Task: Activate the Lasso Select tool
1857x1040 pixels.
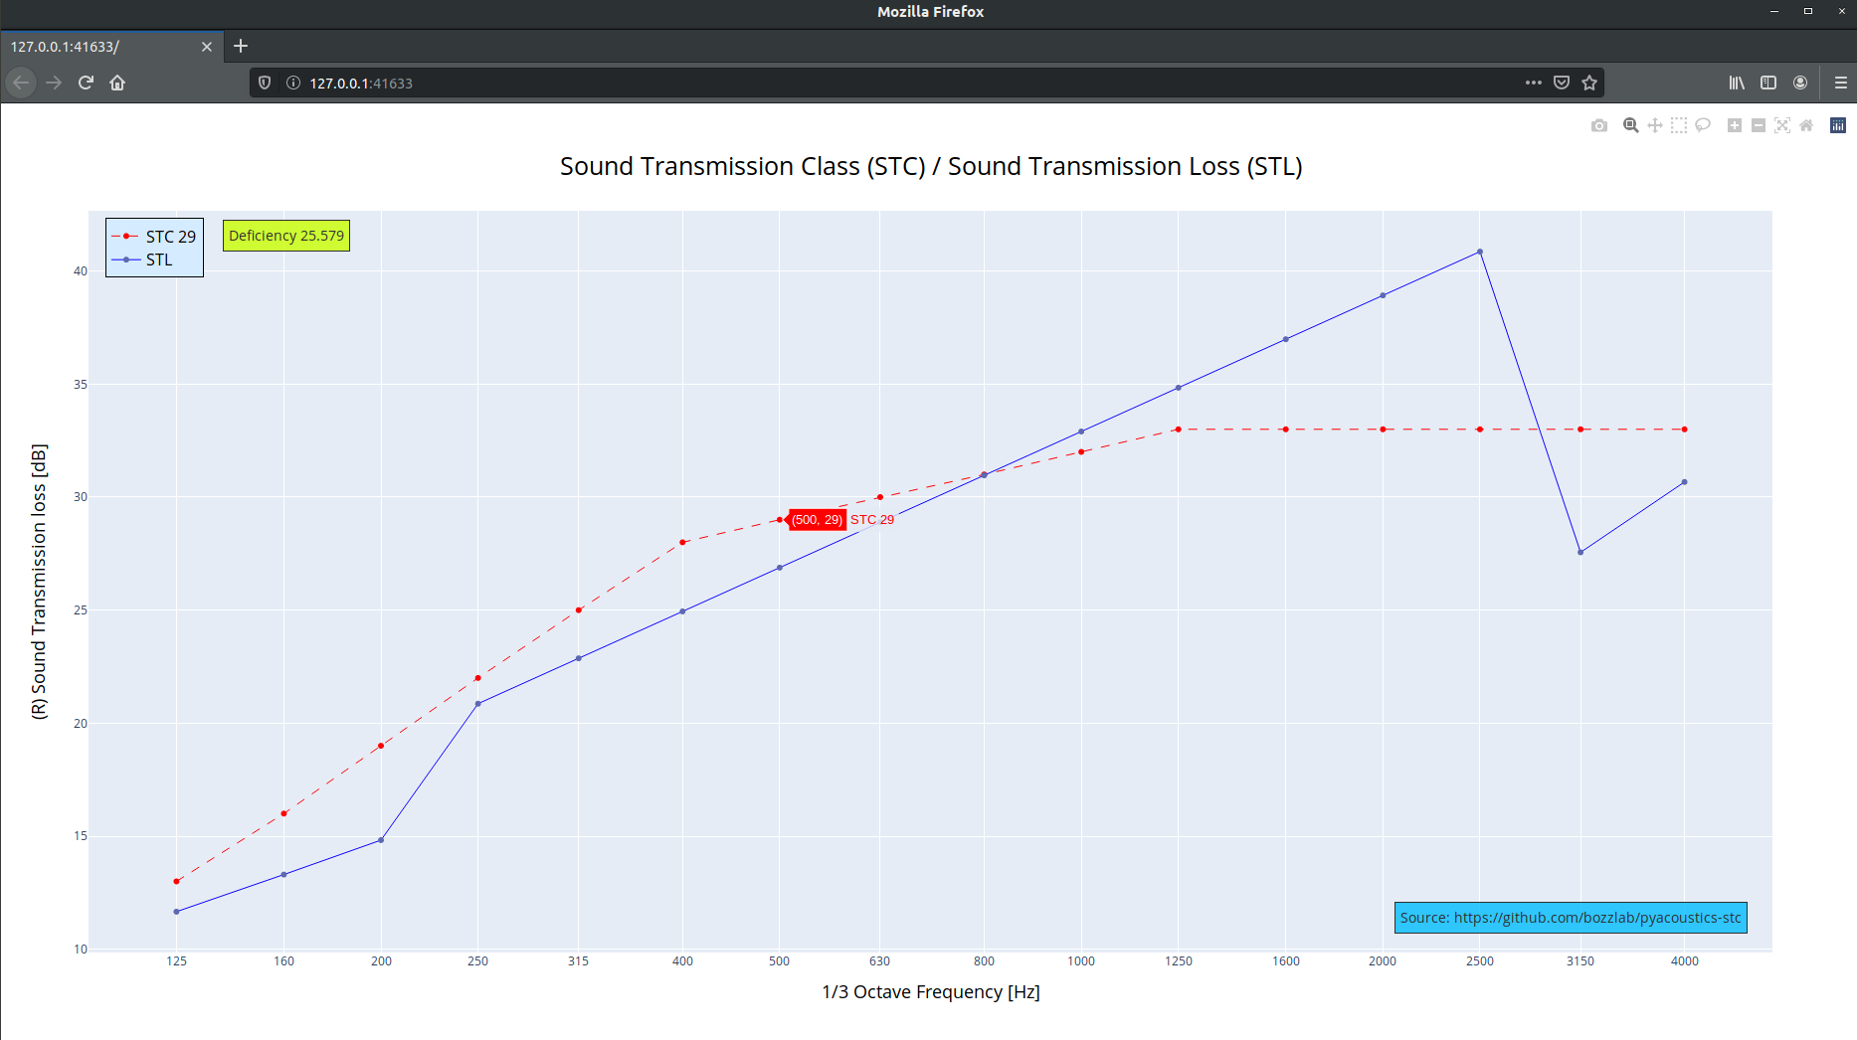Action: click(x=1704, y=125)
